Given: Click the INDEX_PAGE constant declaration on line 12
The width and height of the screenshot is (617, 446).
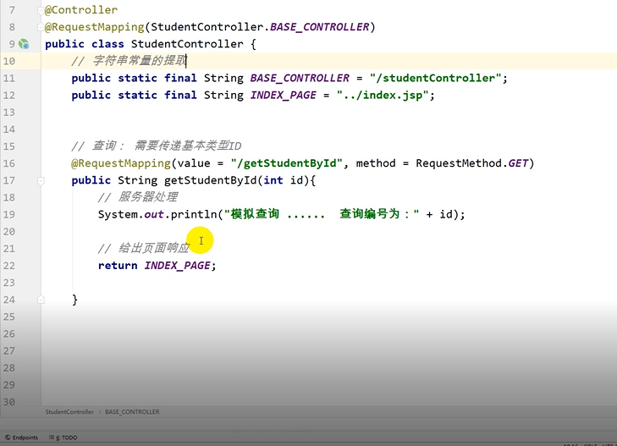Looking at the screenshot, I should [x=284, y=95].
